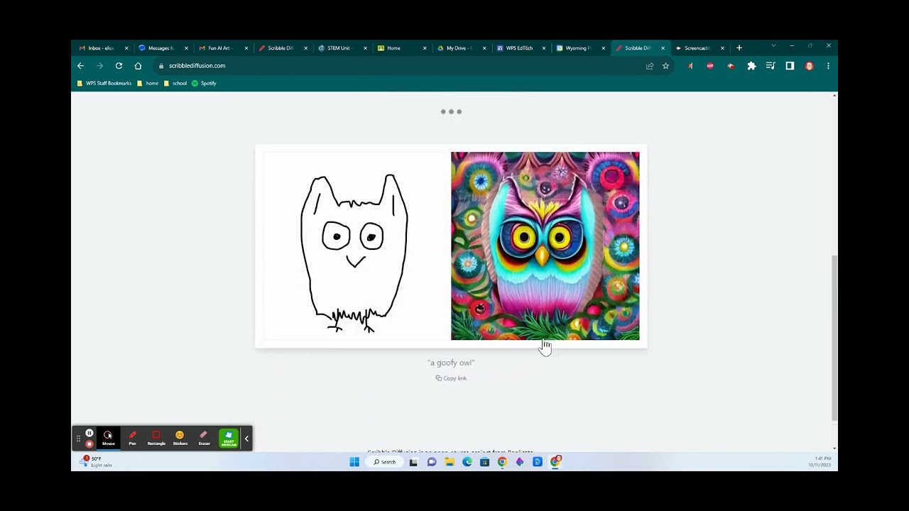This screenshot has width=909, height=511.
Task: Open Task View on the taskbar
Action: [413, 462]
